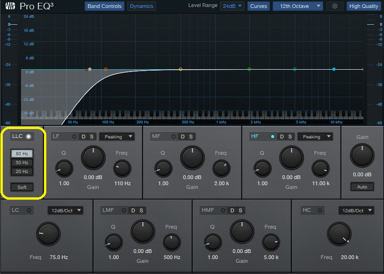Enable High Quality mode
Image resolution: width=384 pixels, height=274 pixels.
pyautogui.click(x=364, y=6)
